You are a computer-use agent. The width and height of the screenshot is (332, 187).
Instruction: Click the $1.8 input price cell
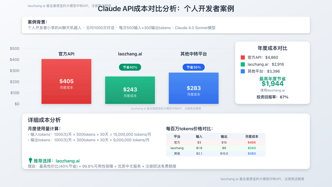click(x=199, y=148)
